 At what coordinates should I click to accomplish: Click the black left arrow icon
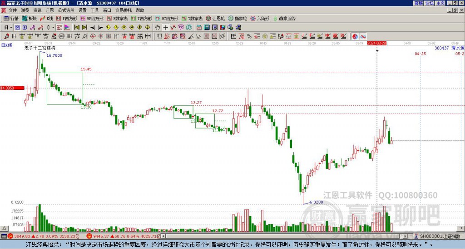tap(93, 28)
